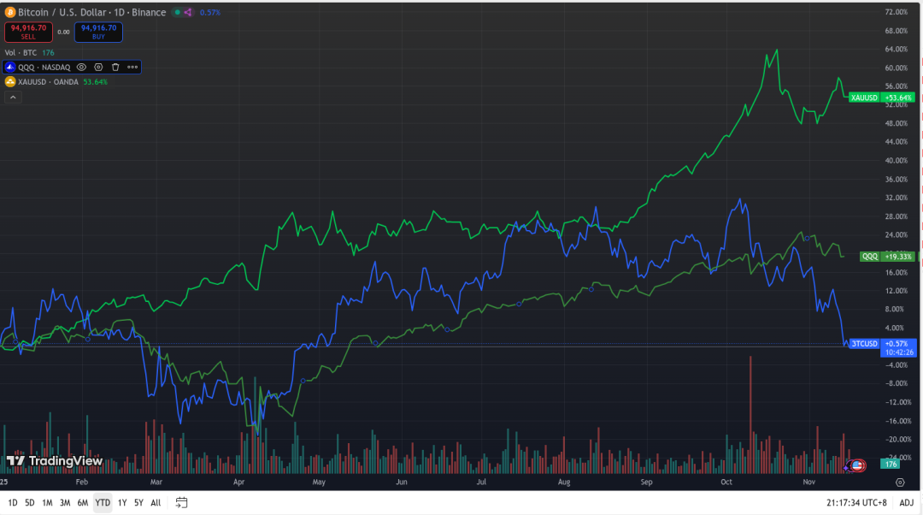This screenshot has height=515, width=923.
Task: Click the Oct label on the time axis
Action: click(x=726, y=482)
